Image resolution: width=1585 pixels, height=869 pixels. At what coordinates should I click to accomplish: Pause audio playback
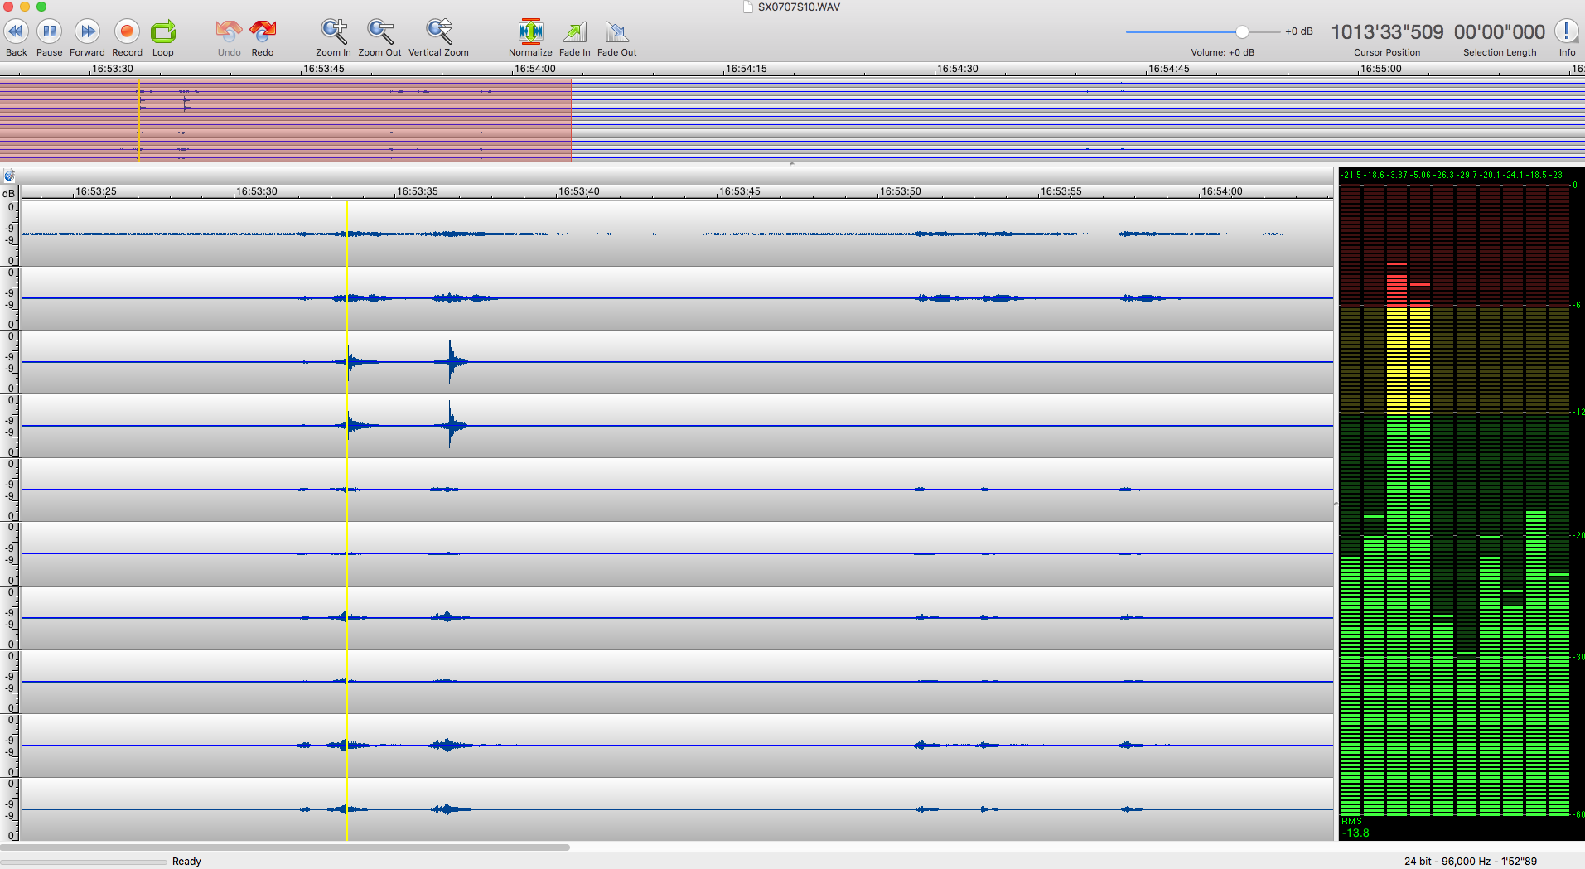[x=49, y=32]
